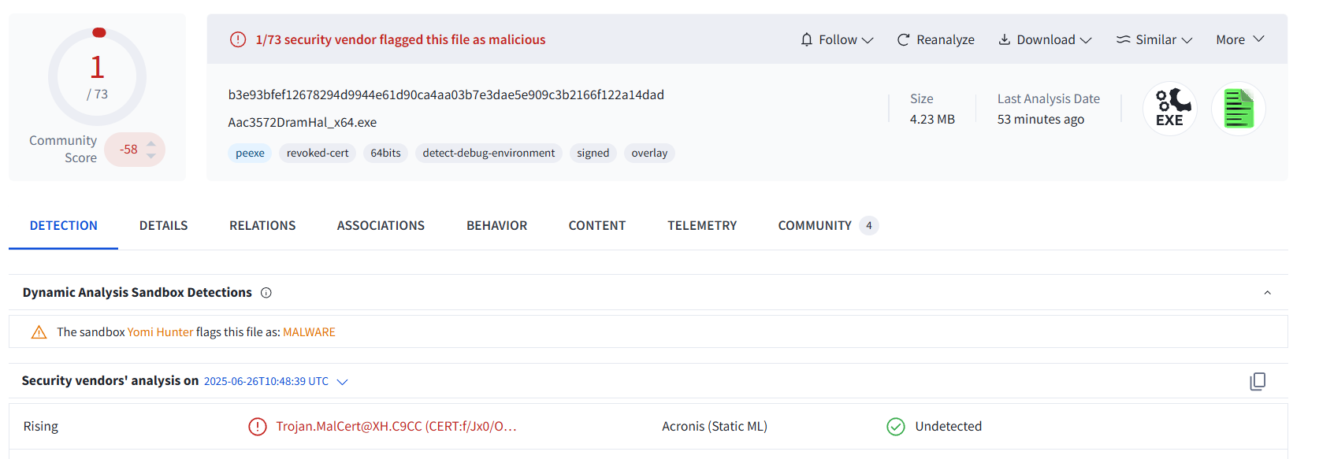Open the COMMUNITY tab
Viewport: 1319px width, 459px height.
click(x=815, y=226)
